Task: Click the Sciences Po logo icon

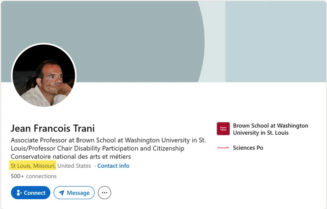Action: tap(223, 148)
